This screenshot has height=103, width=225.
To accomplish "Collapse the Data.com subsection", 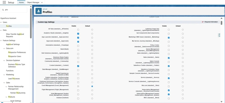I will click(4, 48).
